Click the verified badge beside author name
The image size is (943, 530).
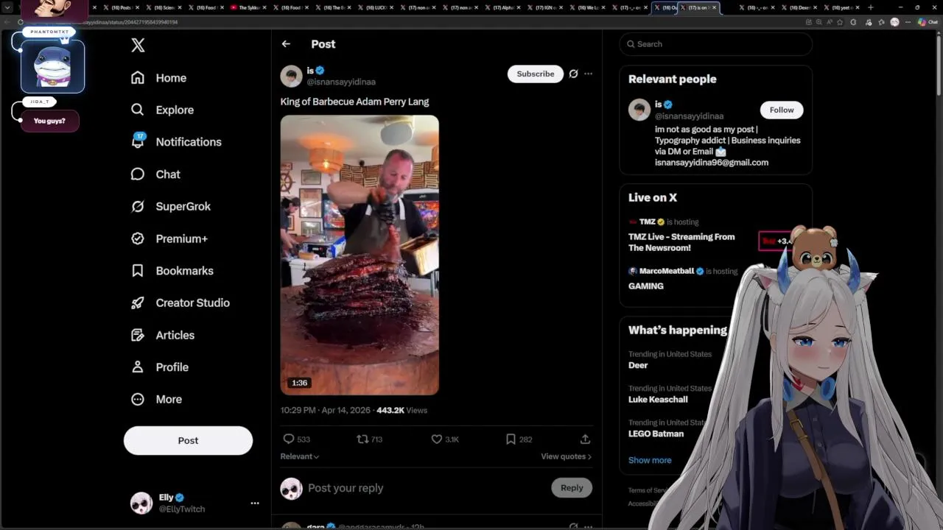(x=320, y=71)
